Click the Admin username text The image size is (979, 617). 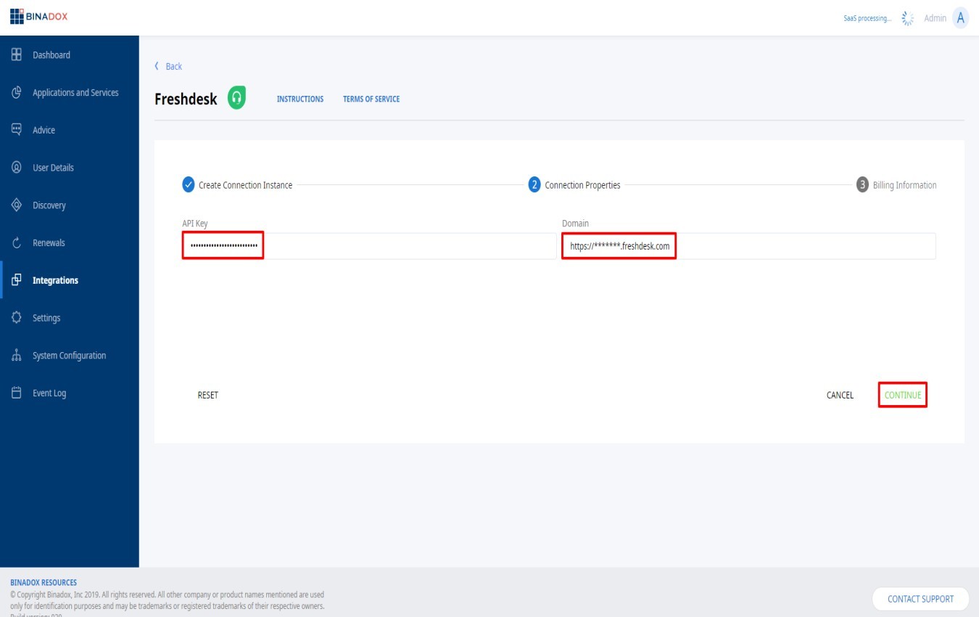tap(935, 18)
